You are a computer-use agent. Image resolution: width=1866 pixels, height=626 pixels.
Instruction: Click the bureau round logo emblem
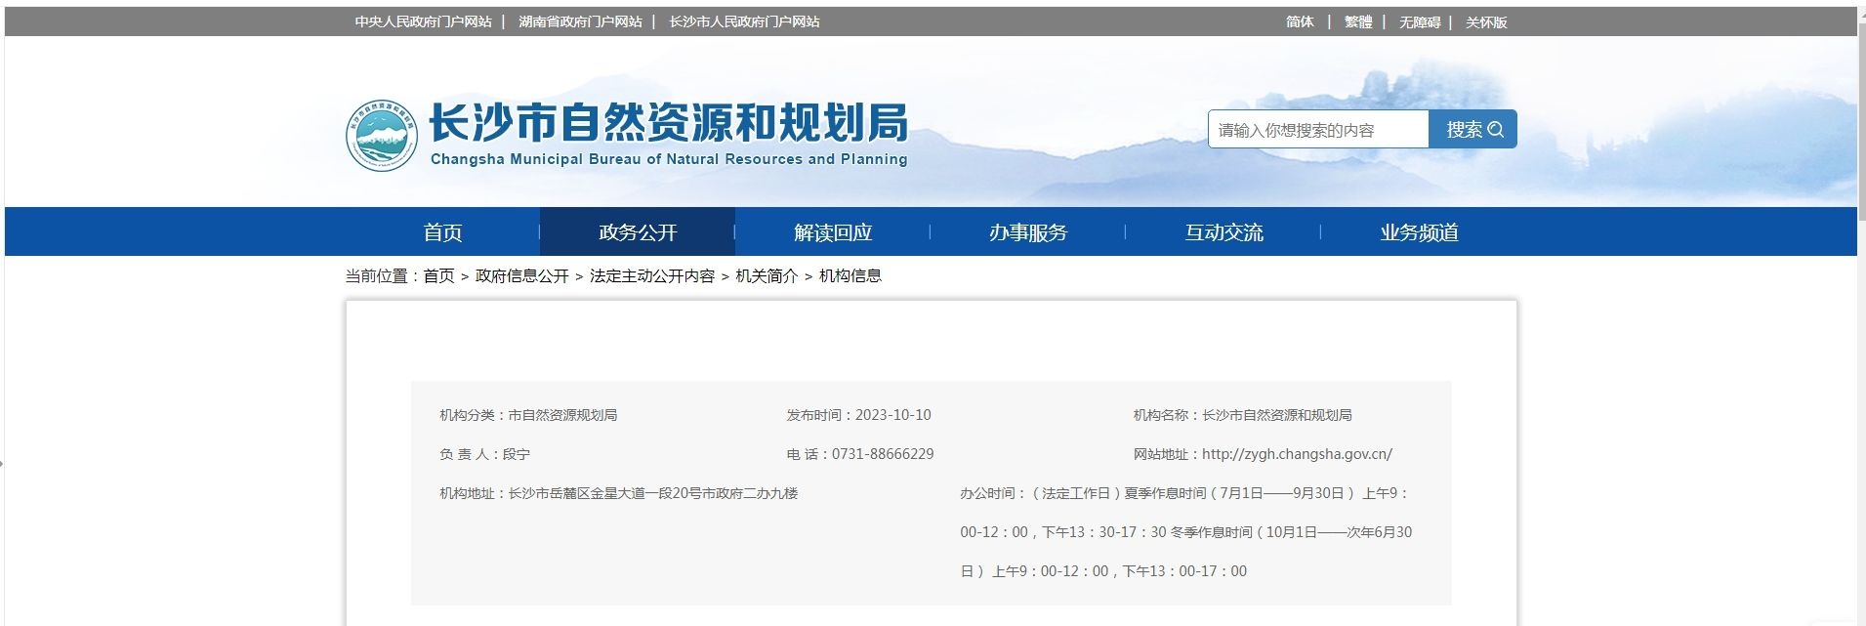point(382,135)
